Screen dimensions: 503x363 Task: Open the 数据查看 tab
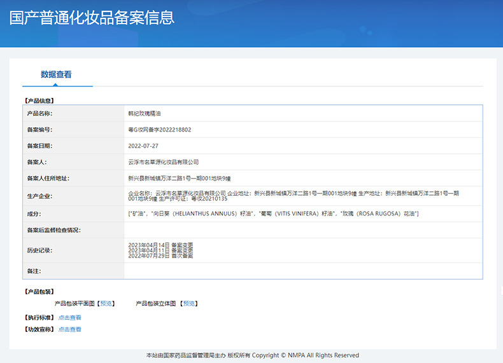coord(56,74)
